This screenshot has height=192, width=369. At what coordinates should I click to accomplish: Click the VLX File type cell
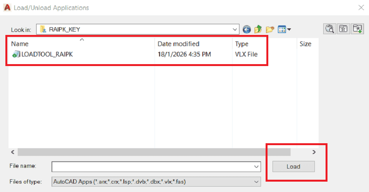[x=246, y=54]
